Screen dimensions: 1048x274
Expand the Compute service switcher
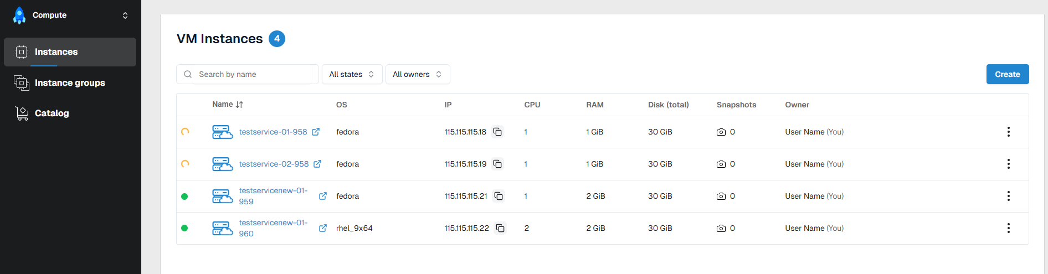125,15
